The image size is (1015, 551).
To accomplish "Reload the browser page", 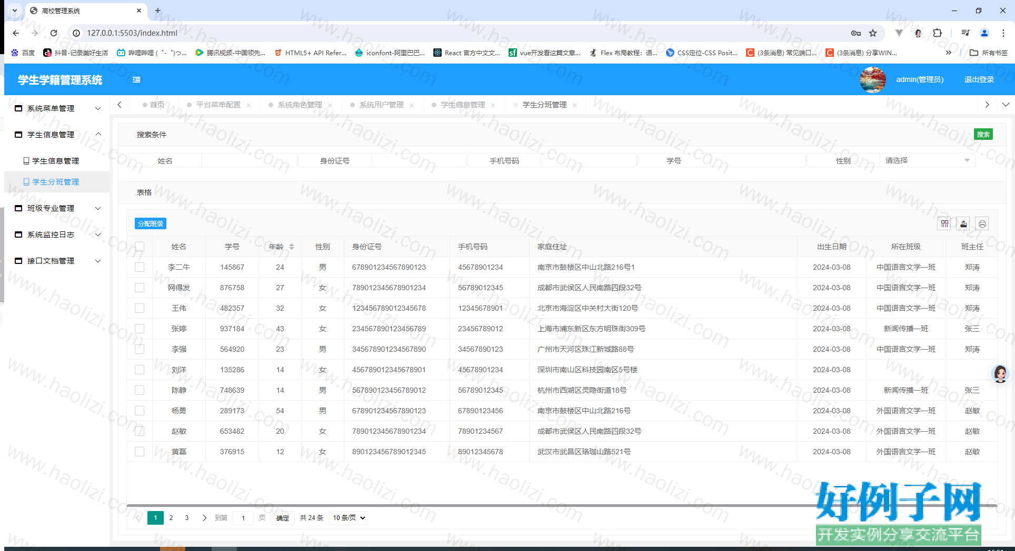I will click(54, 33).
